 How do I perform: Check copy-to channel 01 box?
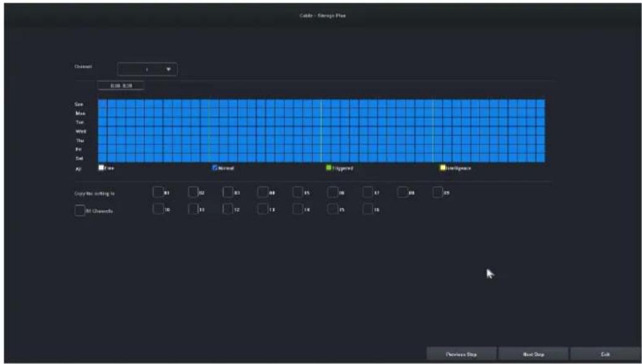tap(158, 192)
